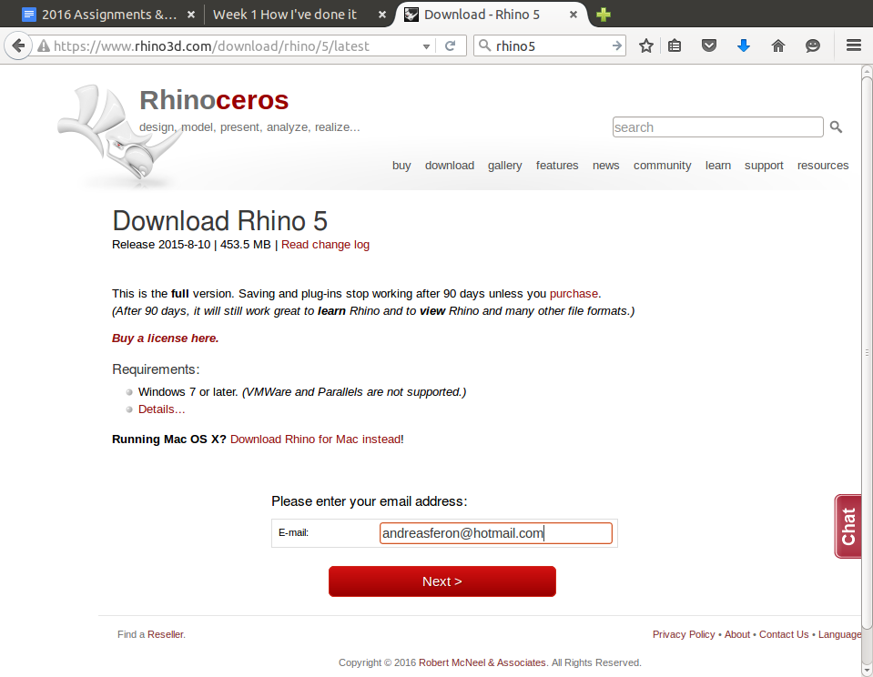873x677 pixels.
Task: Focus the Rhinoceros site search field
Action: pyautogui.click(x=717, y=127)
